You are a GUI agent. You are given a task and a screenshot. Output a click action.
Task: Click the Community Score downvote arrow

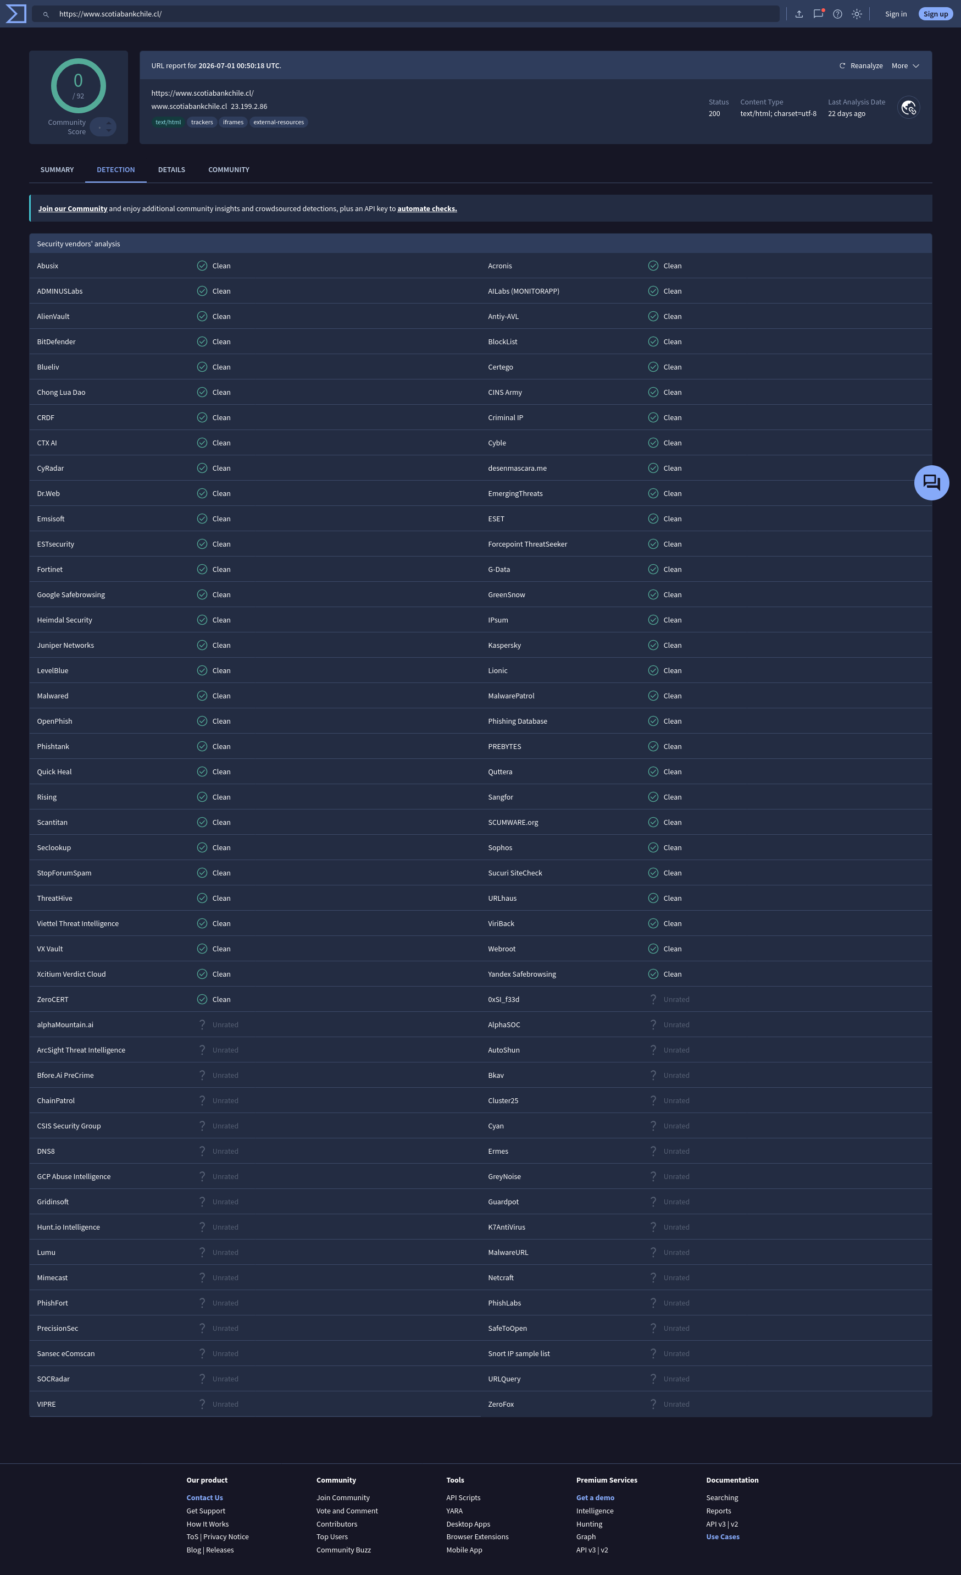tap(109, 130)
